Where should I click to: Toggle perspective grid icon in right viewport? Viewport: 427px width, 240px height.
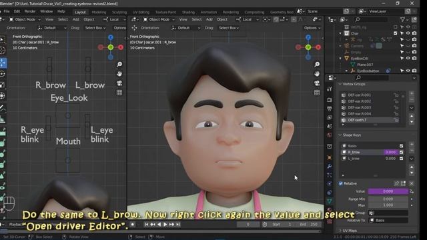(317, 93)
